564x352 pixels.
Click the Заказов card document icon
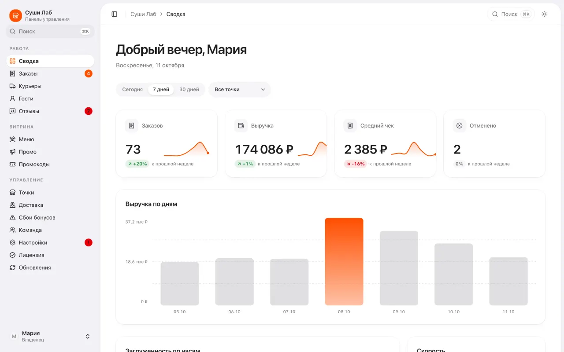[131, 126]
